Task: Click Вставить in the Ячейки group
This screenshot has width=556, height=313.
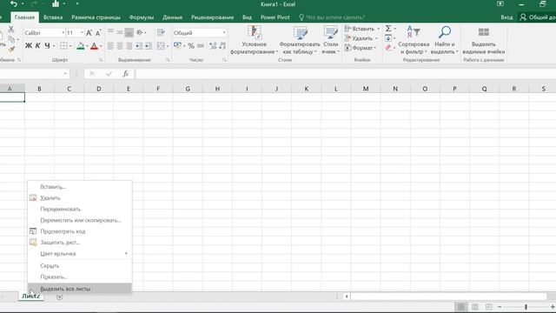Action: [x=360, y=29]
